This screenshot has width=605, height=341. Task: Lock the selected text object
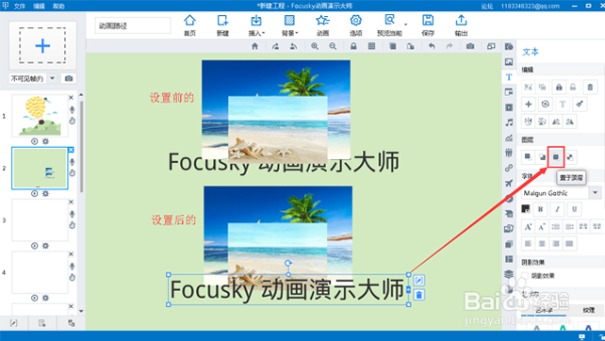pyautogui.click(x=559, y=88)
